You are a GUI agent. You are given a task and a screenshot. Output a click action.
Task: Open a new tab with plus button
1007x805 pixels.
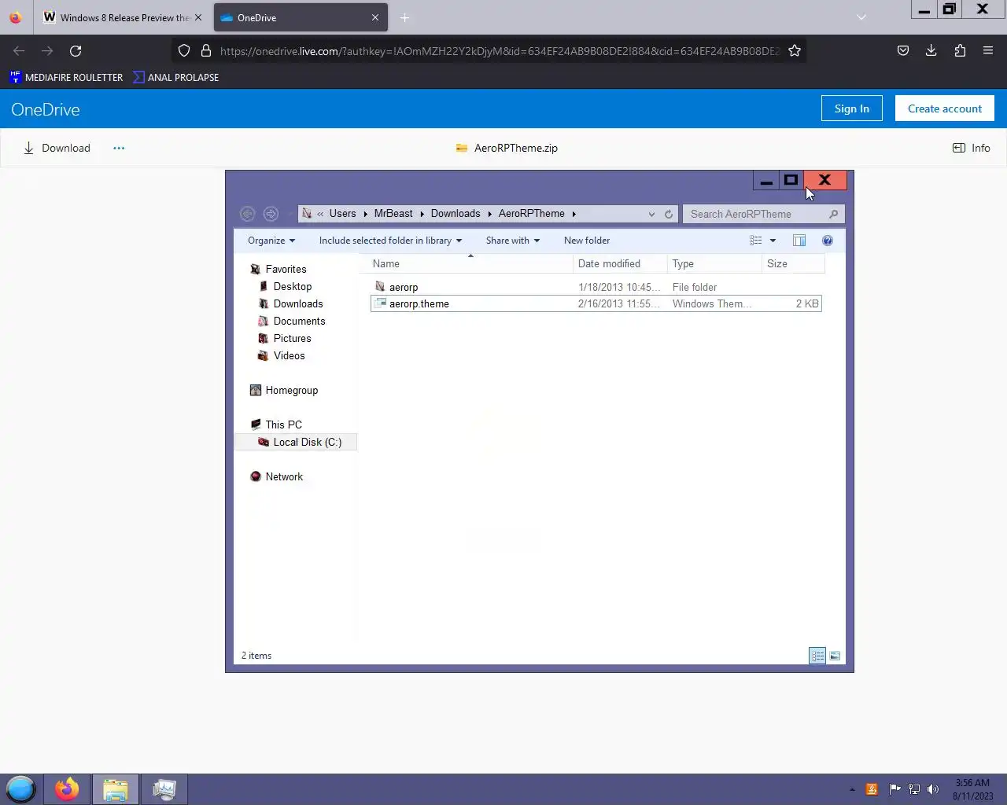(x=404, y=17)
